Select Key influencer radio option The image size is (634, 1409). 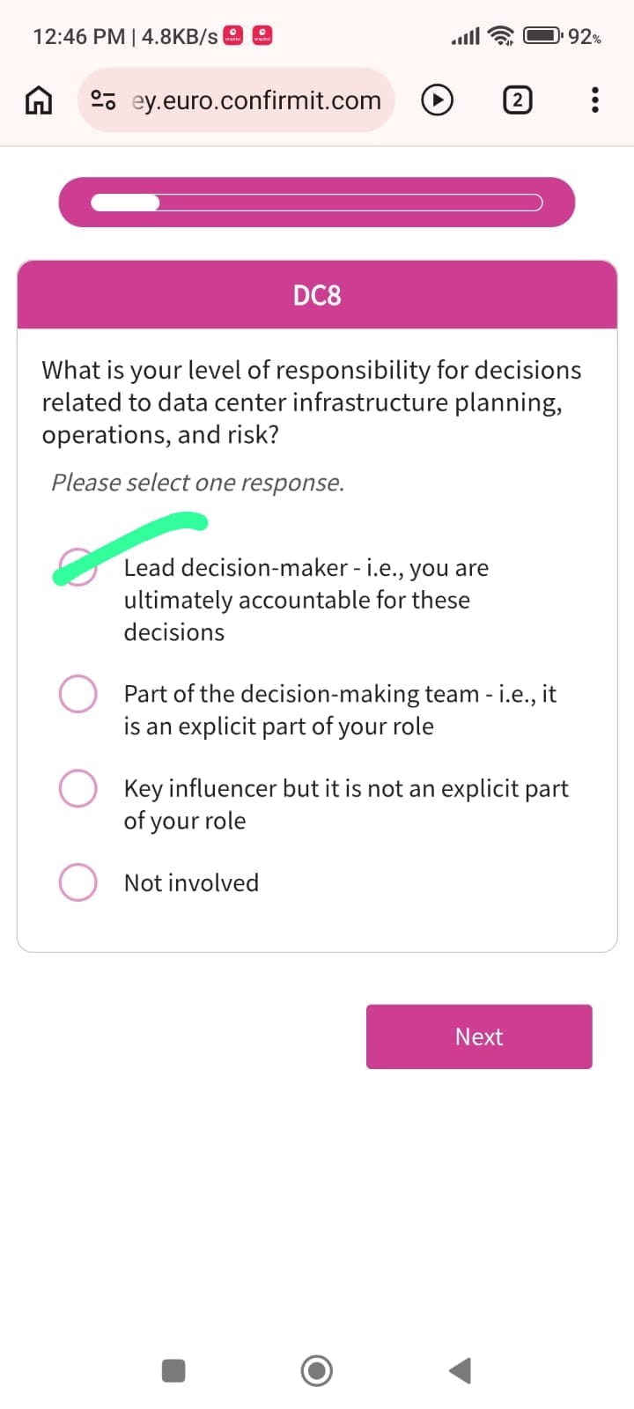(77, 788)
